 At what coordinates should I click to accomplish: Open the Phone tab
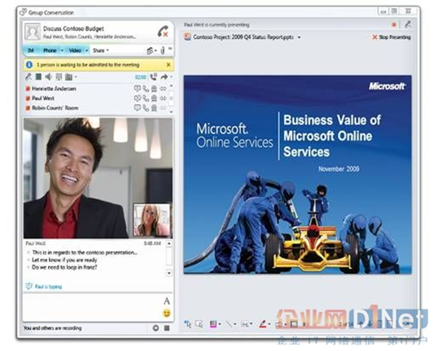(x=50, y=50)
